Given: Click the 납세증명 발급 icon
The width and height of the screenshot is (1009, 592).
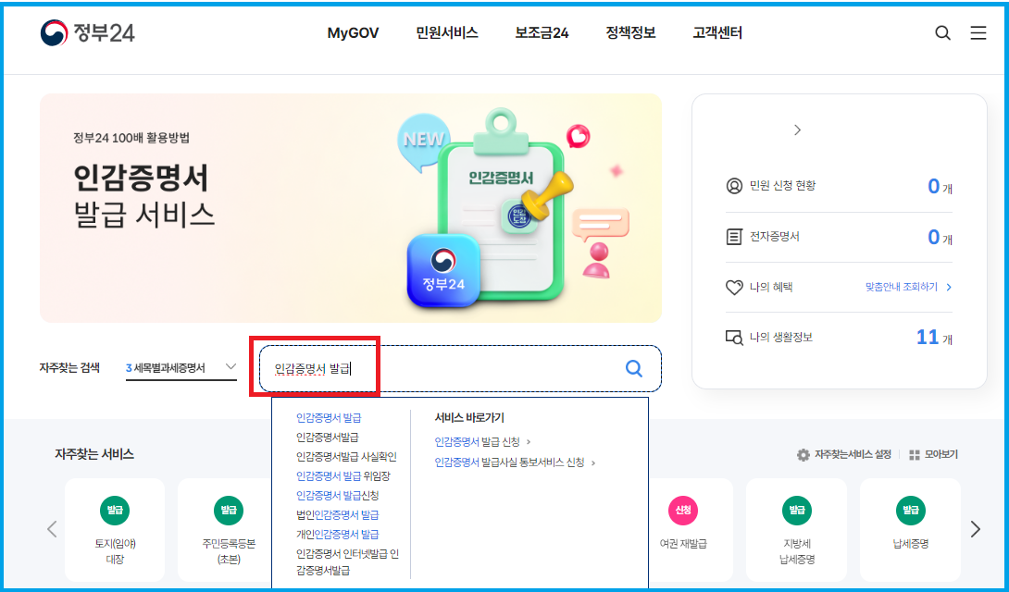Looking at the screenshot, I should pos(911,511).
